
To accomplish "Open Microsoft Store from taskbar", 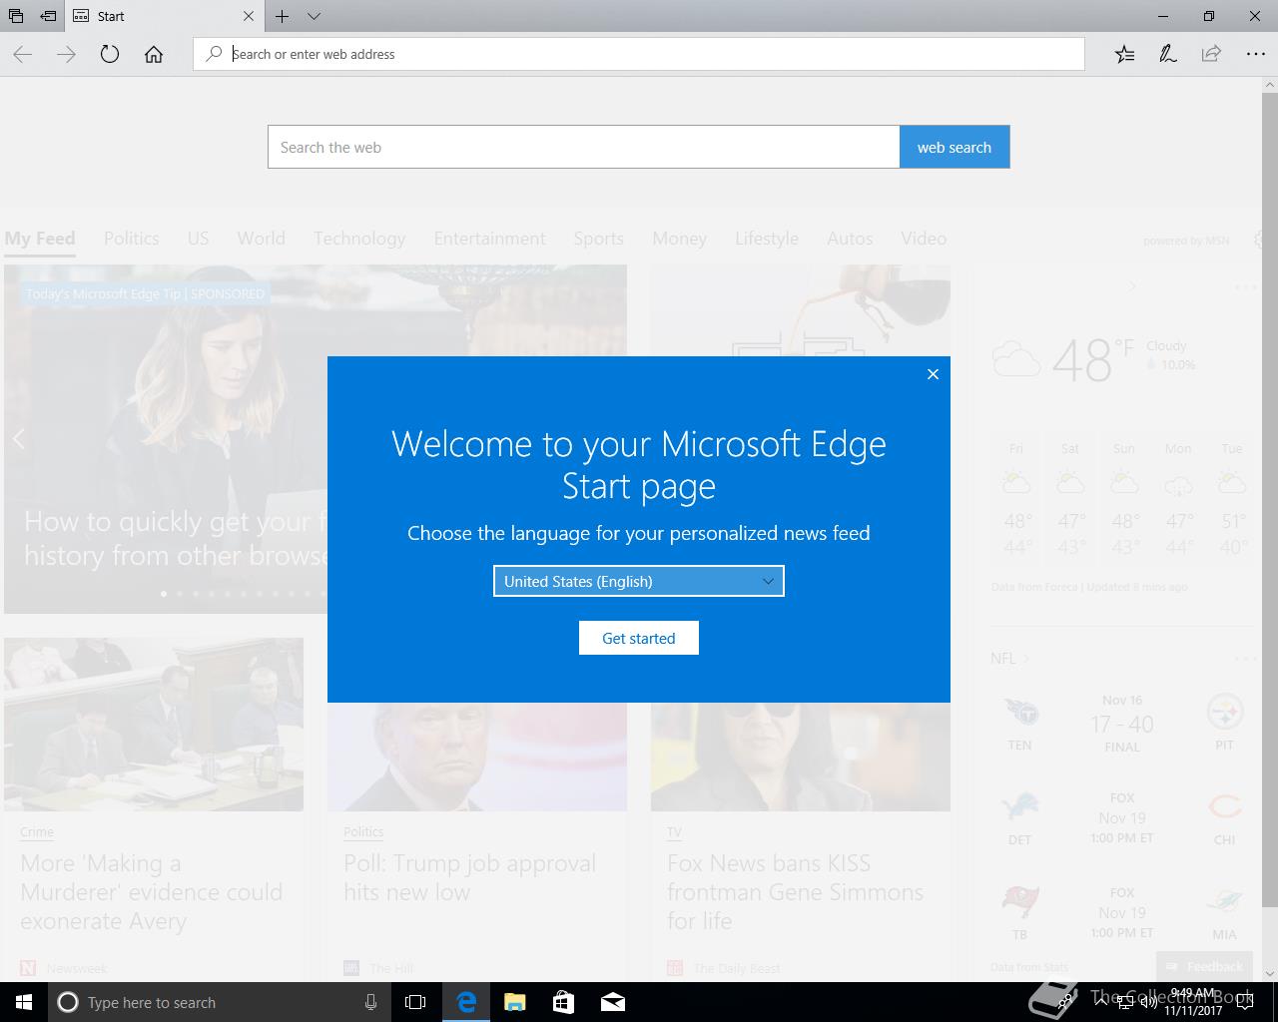I will coord(563,1002).
